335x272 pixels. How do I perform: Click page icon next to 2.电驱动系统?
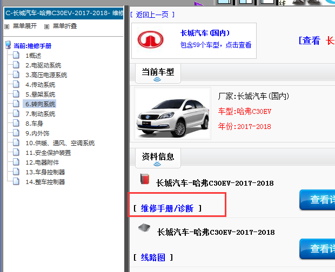click(16, 65)
